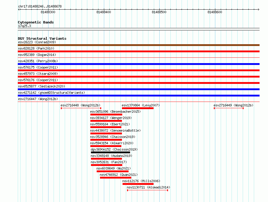Open the nsv828128 (Park2010) variant label
This screenshot has height=202, width=268.
[x=36, y=48]
